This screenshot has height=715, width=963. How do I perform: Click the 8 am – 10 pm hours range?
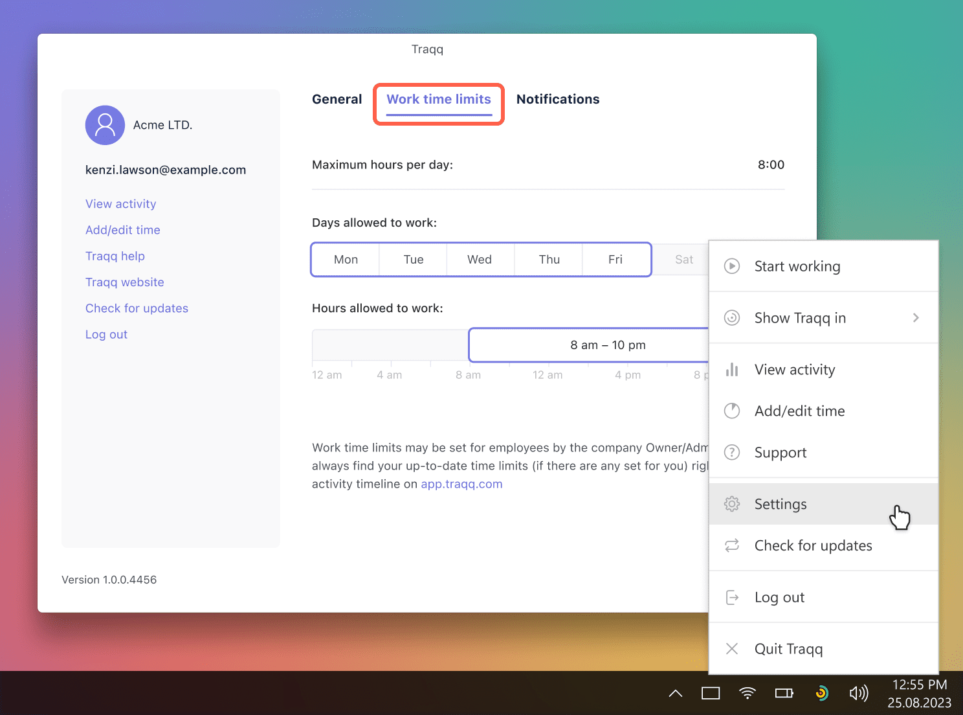click(x=589, y=345)
